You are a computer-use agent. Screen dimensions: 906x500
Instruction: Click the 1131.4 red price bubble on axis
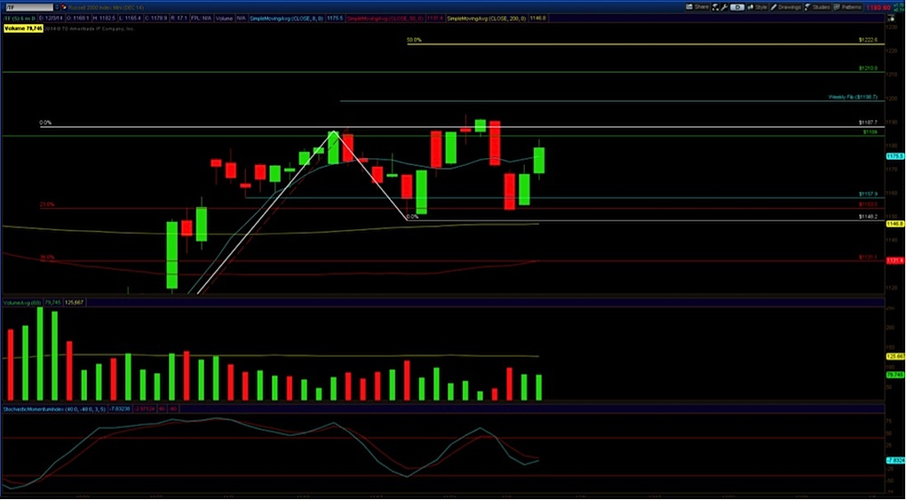pyautogui.click(x=894, y=261)
